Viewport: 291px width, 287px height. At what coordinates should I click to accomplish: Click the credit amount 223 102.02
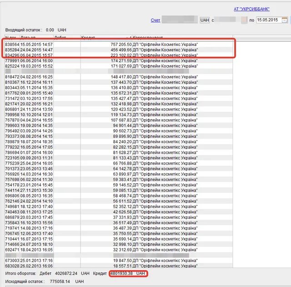click(121, 55)
